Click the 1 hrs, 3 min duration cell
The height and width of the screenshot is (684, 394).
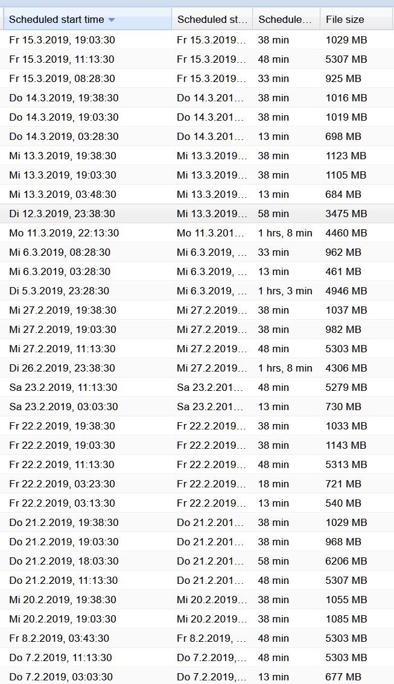coord(285,291)
